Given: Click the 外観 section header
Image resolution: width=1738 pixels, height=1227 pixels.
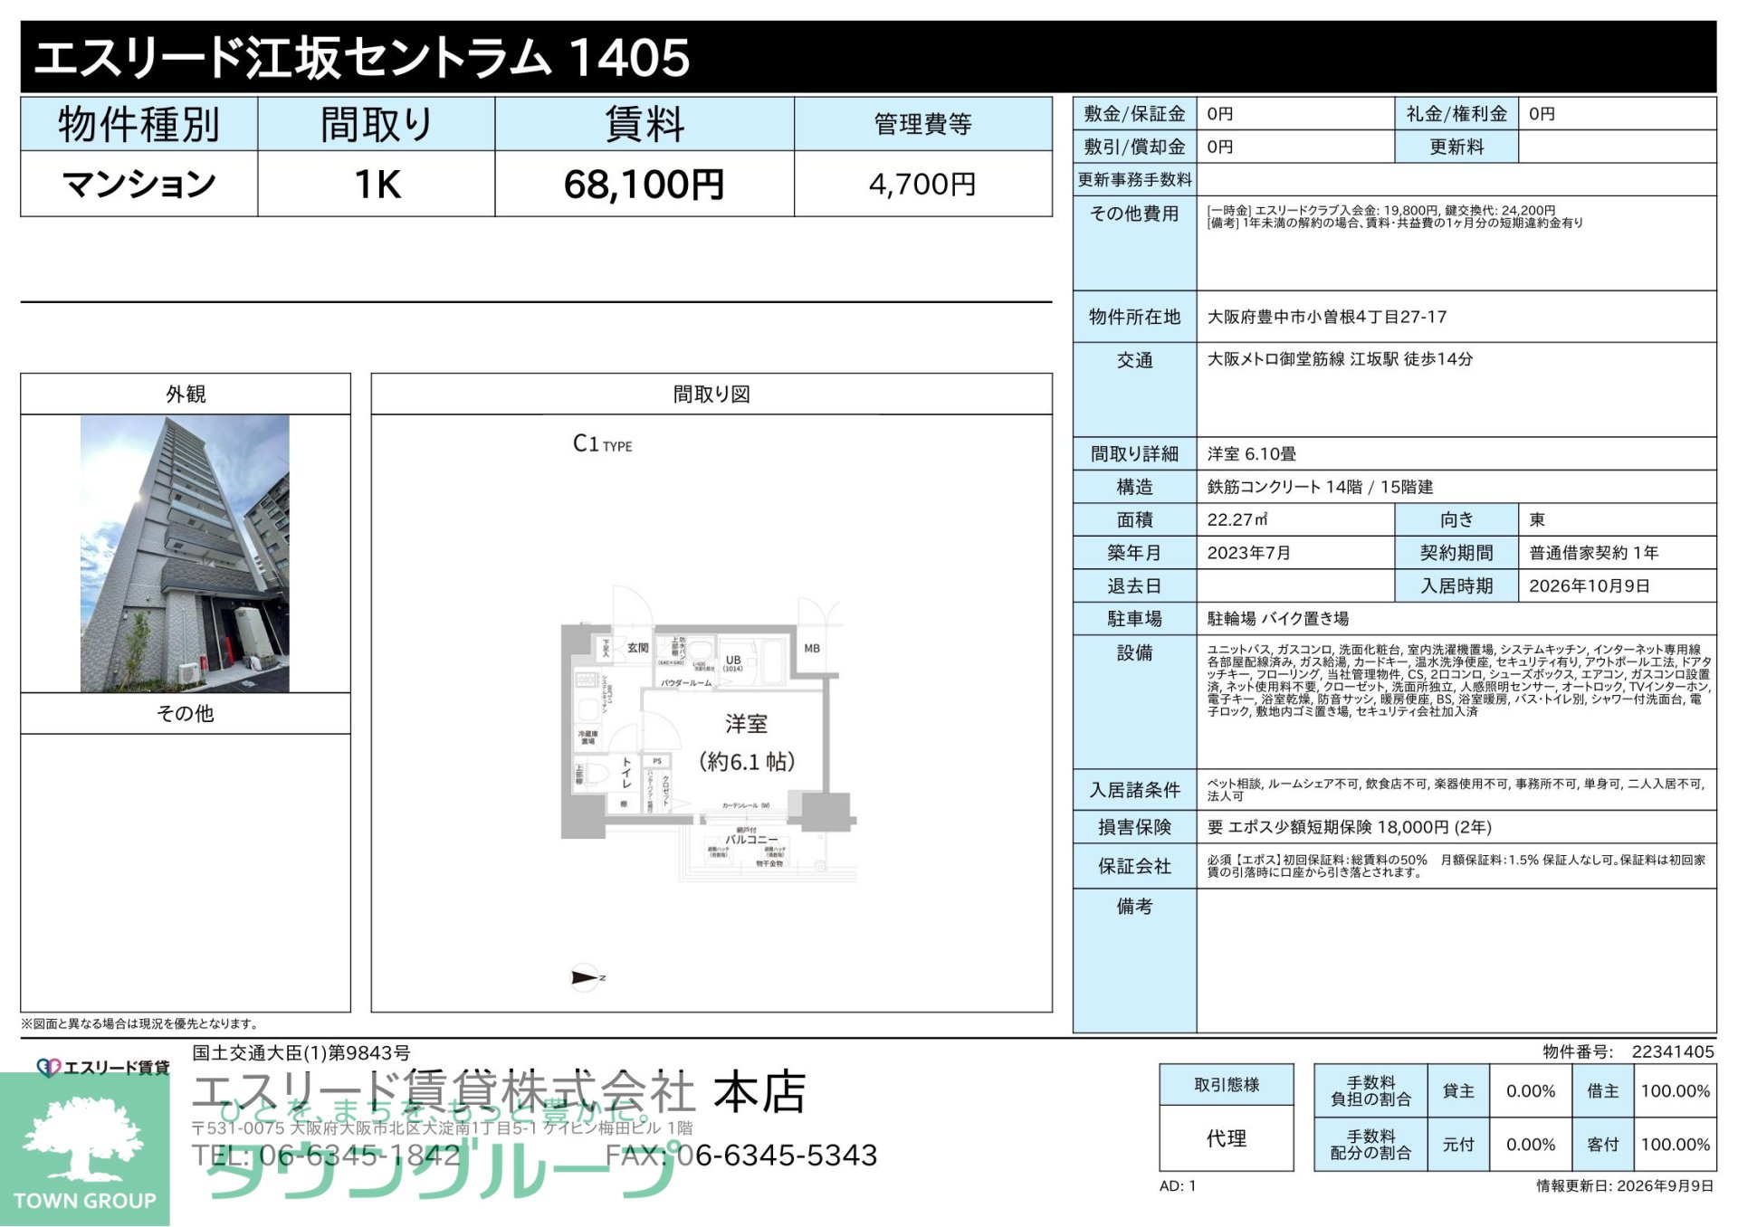Looking at the screenshot, I should coord(186,395).
